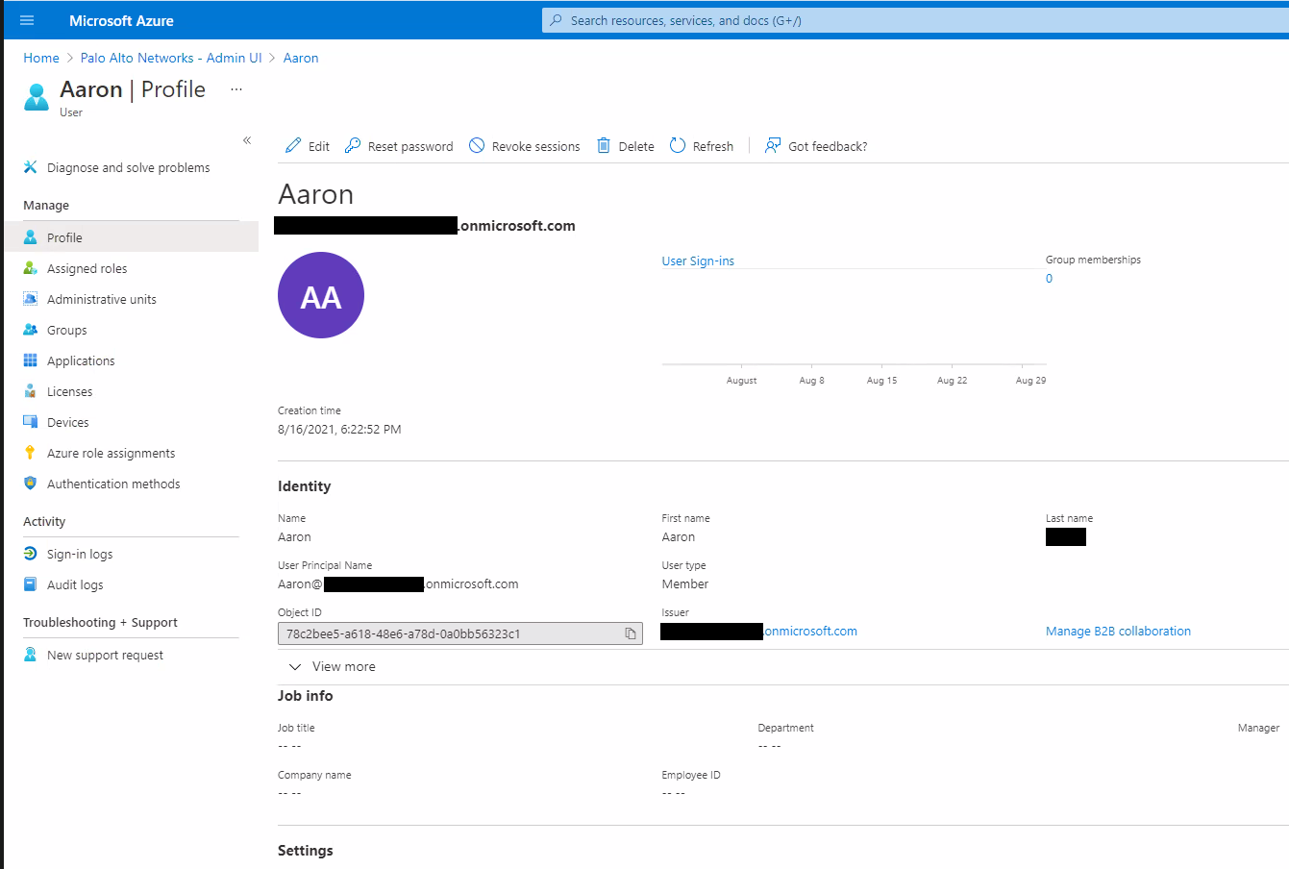Click the AA profile avatar

click(321, 295)
